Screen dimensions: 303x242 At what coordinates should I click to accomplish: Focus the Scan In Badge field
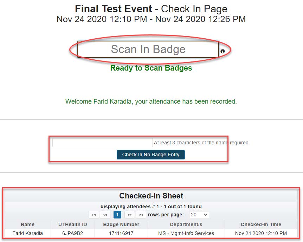point(148,50)
